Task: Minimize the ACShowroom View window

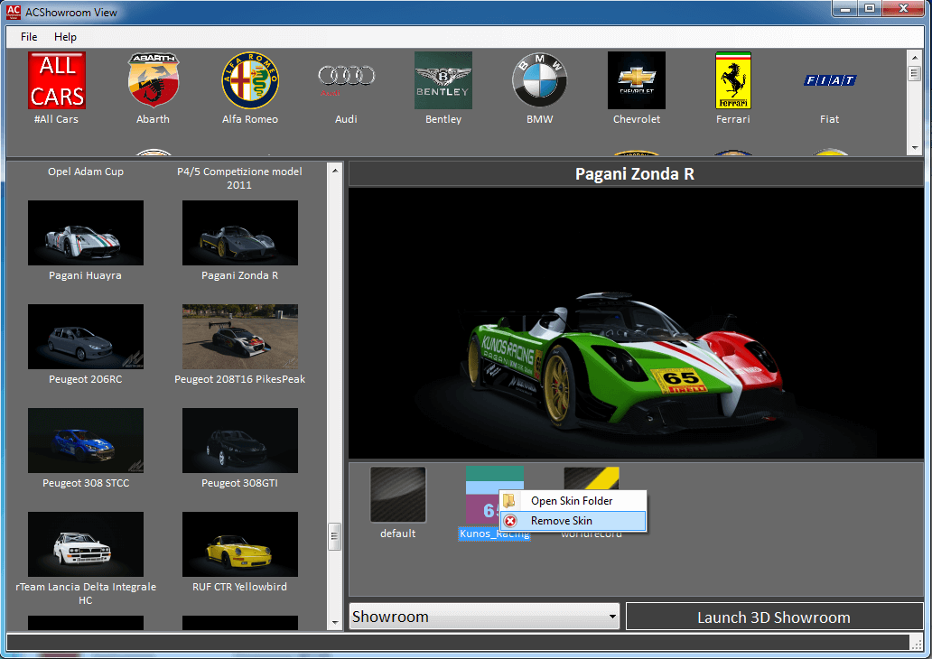Action: point(846,9)
